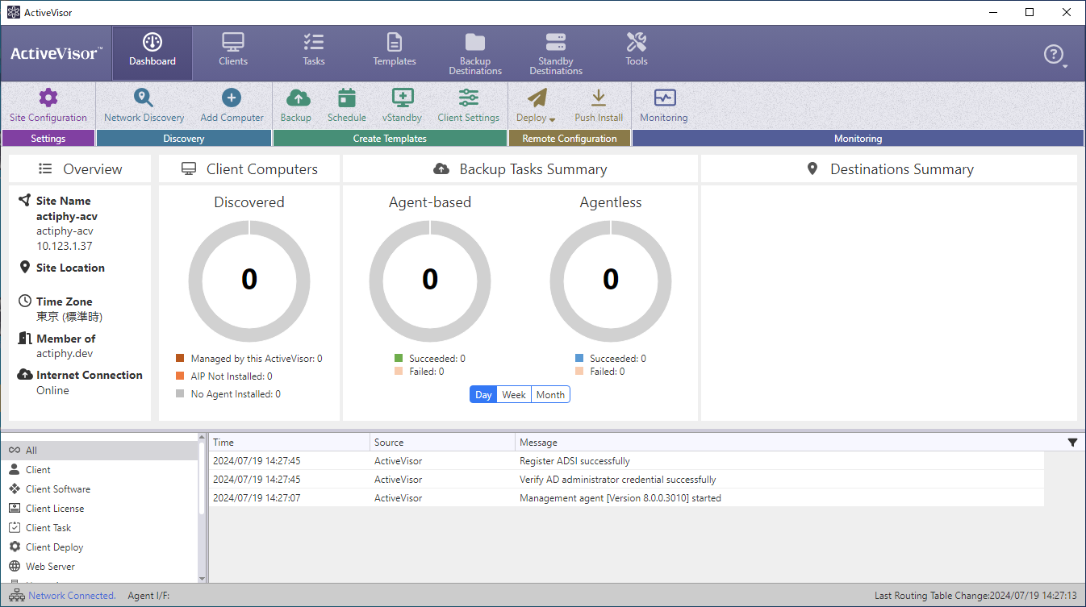Open the Monitoring tool
1086x607 pixels.
coord(664,106)
